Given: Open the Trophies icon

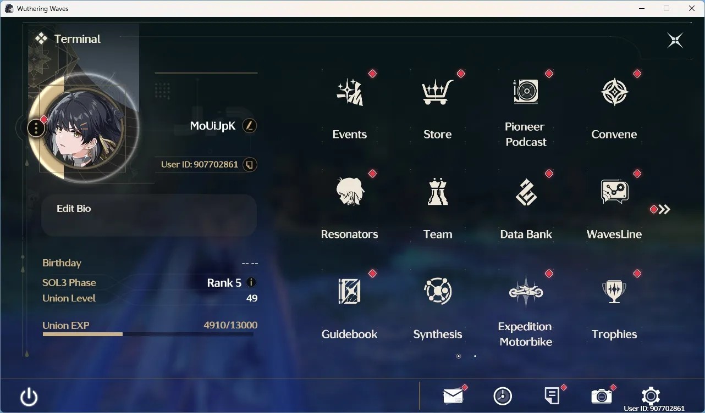Looking at the screenshot, I should pos(614,291).
